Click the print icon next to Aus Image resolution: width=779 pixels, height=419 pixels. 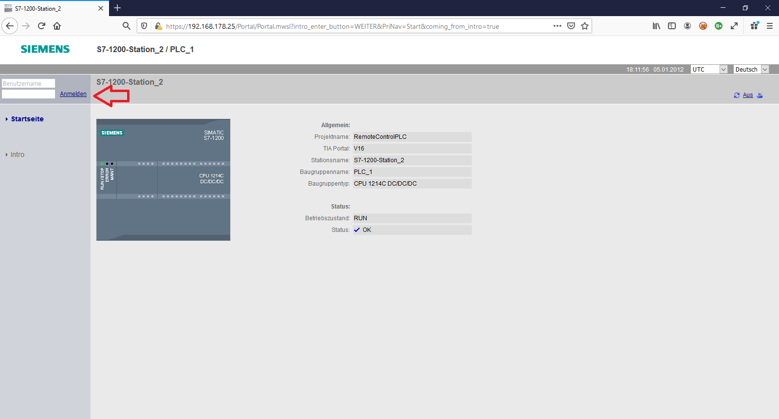point(760,95)
